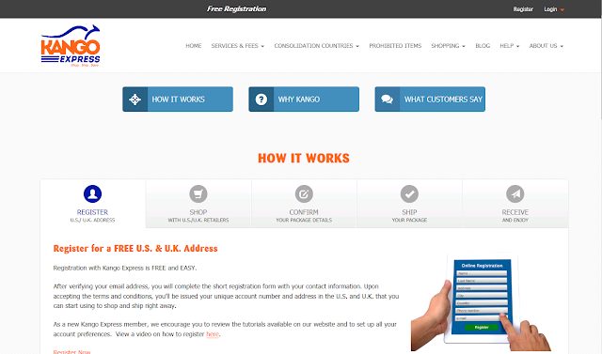Click the HOW IT WORKS section heading

click(304, 159)
